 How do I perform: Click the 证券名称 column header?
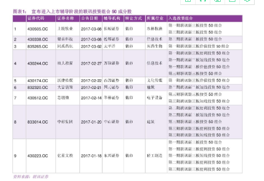tap(65, 18)
